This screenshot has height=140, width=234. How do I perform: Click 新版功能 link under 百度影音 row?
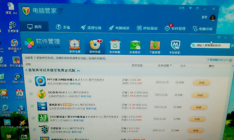coord(76,132)
